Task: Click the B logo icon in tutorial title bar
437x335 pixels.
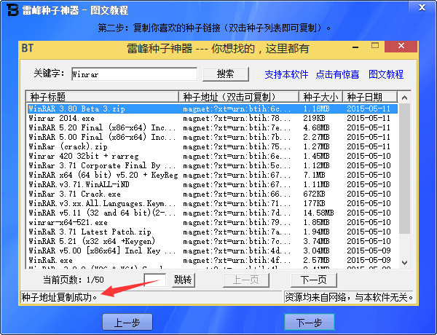Action: point(13,9)
